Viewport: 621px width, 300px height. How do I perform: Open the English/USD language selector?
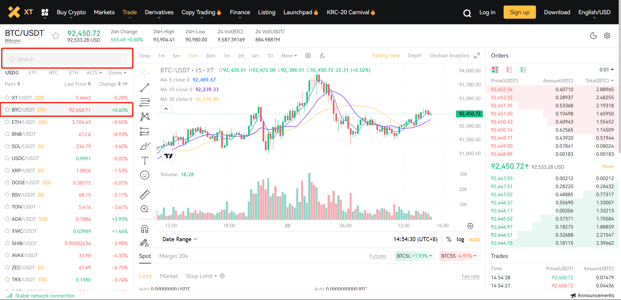(594, 12)
